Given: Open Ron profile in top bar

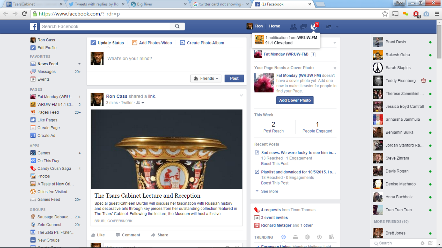Looking at the screenshot, I should tap(255, 26).
